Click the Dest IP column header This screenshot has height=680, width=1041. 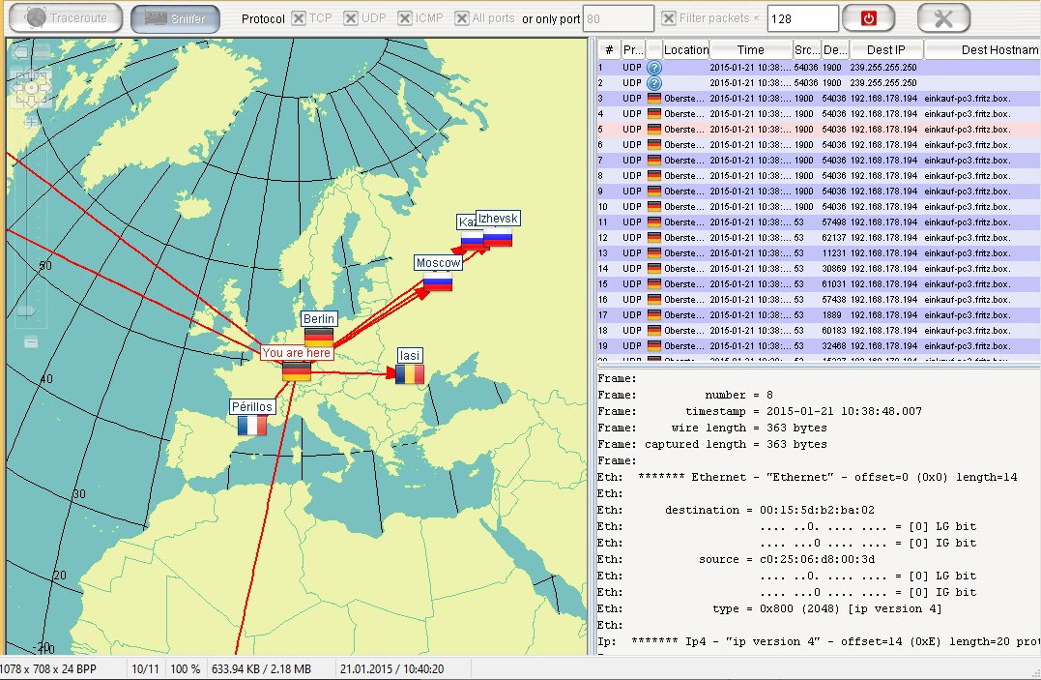[885, 50]
